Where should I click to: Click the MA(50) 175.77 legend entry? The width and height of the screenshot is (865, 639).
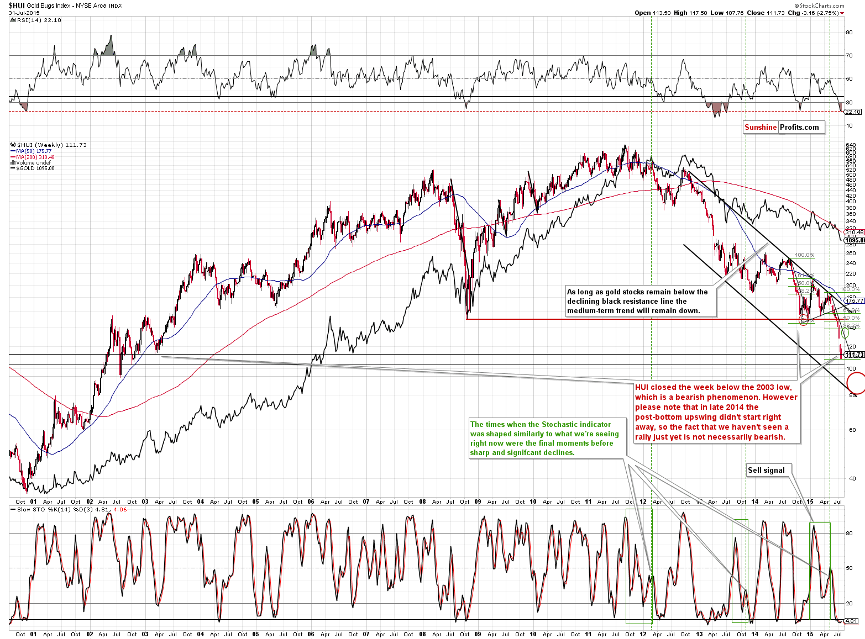(31, 151)
